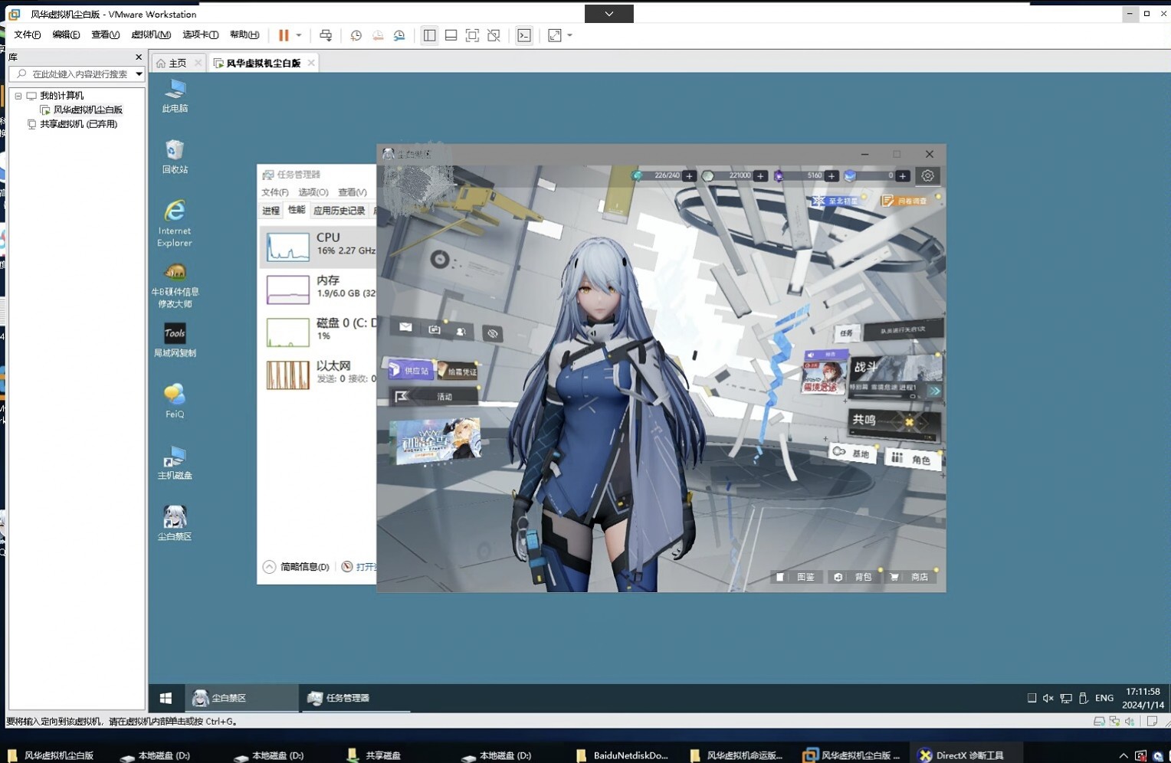Toggle the ENG input language indicator
Image resolution: width=1171 pixels, height=763 pixels.
click(1104, 698)
